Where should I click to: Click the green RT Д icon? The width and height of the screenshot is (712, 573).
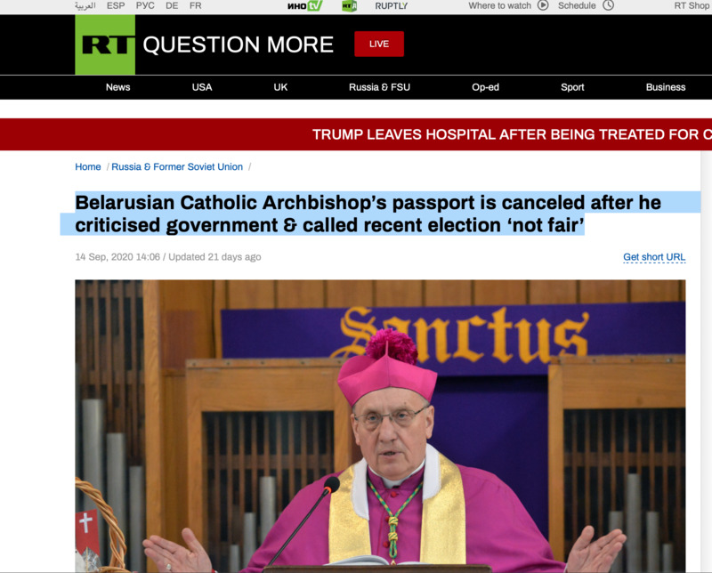click(349, 6)
